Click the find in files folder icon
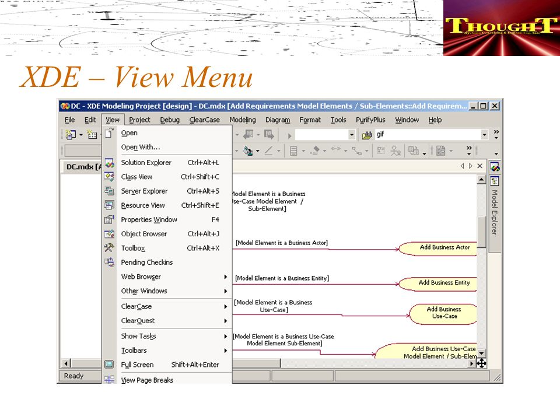The width and height of the screenshot is (560, 420). 367,135
